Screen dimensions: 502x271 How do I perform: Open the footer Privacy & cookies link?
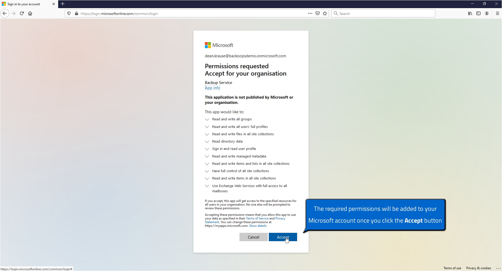478,268
